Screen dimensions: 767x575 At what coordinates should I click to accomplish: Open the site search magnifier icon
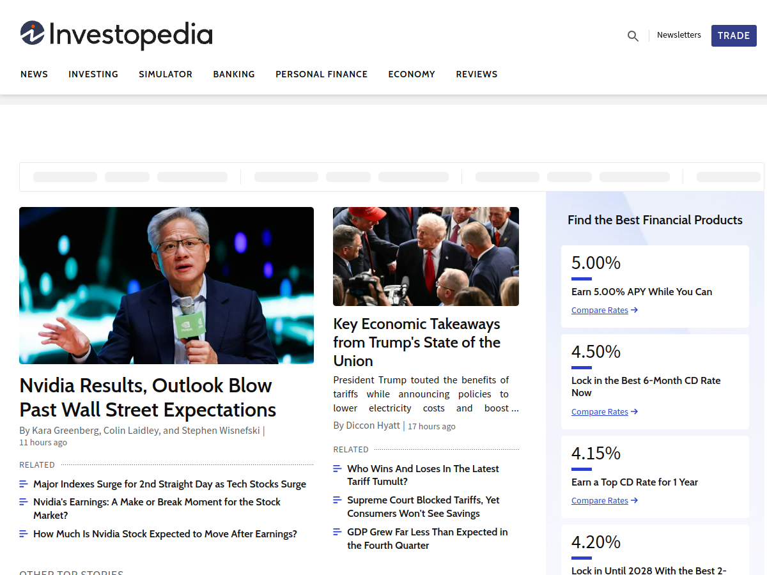click(x=633, y=36)
